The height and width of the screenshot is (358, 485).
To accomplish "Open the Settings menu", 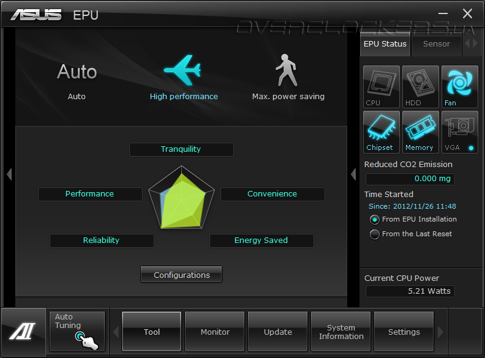I will click(404, 332).
